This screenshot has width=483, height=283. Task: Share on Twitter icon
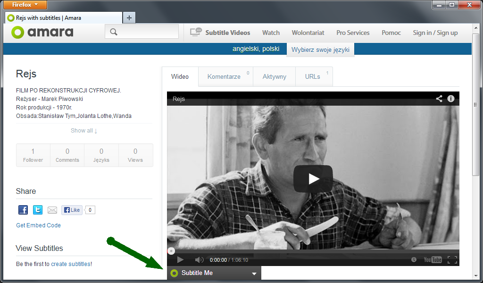click(38, 210)
